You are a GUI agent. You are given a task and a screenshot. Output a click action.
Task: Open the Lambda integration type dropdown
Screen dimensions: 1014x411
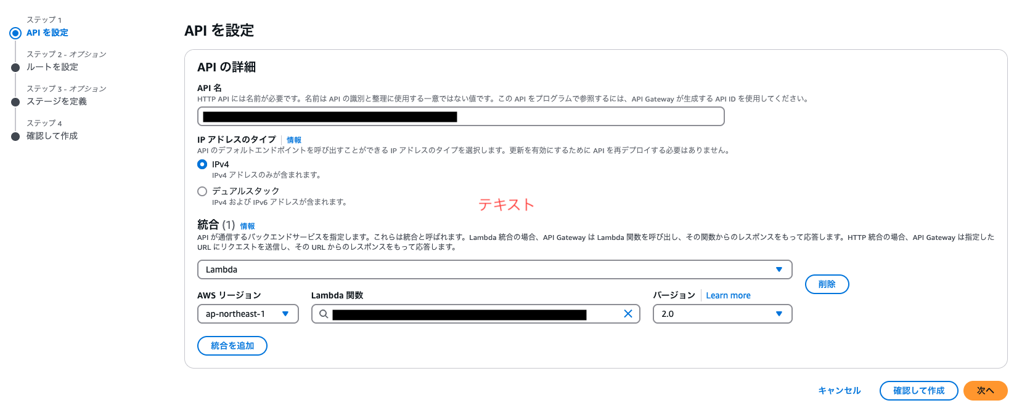(494, 269)
